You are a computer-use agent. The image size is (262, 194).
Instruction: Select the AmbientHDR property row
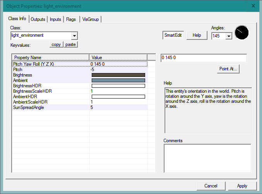click(x=80, y=96)
